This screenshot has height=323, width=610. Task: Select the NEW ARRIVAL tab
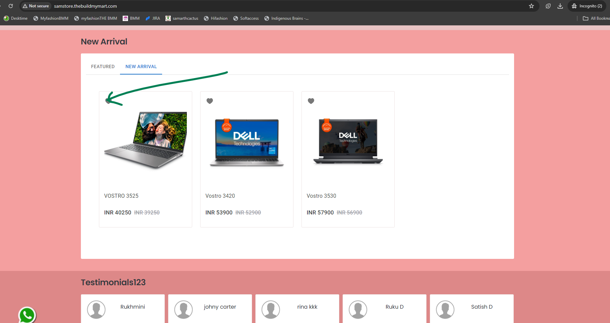pyautogui.click(x=141, y=66)
